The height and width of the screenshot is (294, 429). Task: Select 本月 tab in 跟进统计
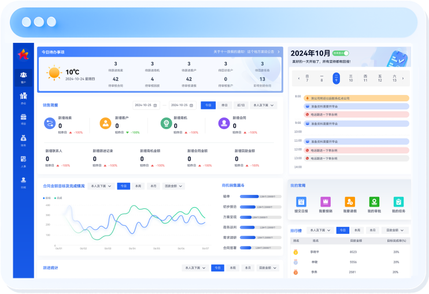pyautogui.click(x=248, y=268)
